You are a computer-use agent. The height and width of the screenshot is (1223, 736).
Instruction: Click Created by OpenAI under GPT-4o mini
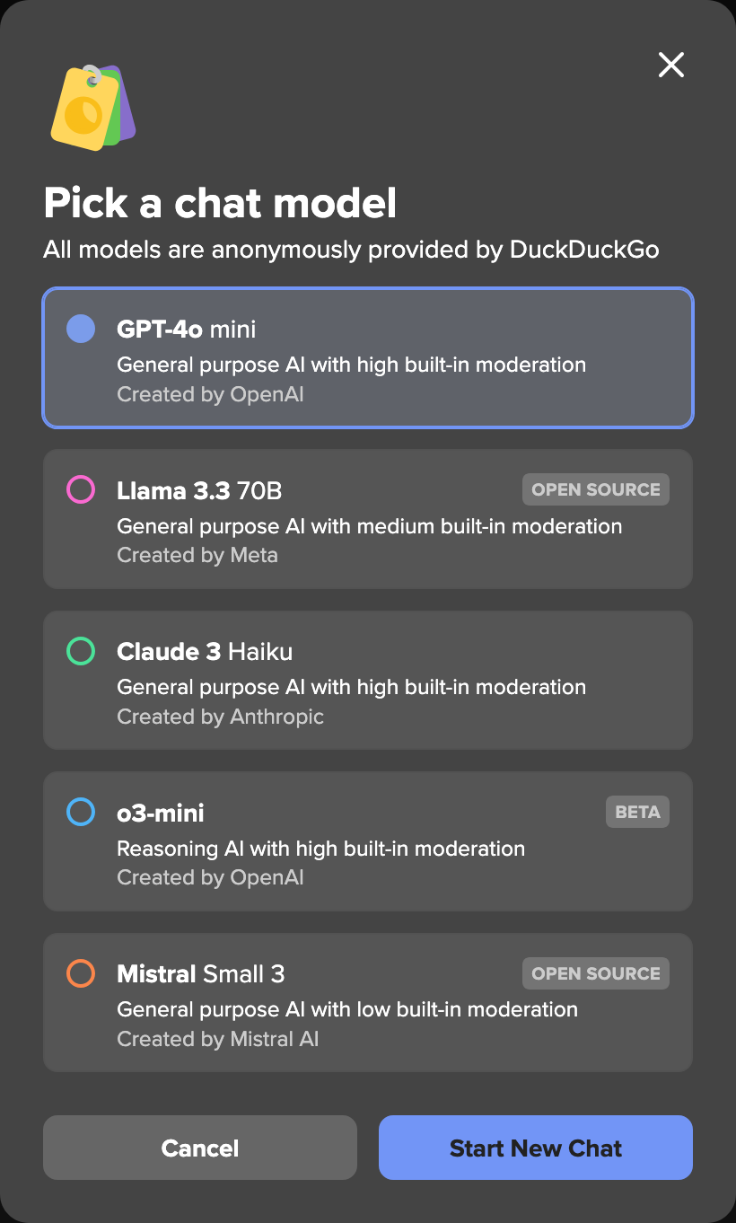click(209, 394)
